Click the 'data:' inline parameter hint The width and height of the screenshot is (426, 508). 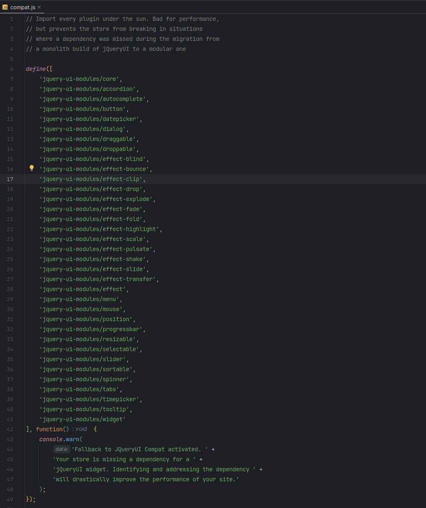tap(61, 449)
